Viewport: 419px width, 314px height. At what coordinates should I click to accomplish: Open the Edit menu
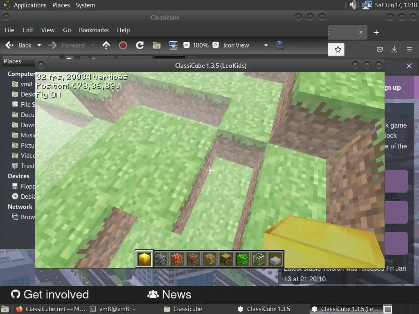(x=28, y=30)
